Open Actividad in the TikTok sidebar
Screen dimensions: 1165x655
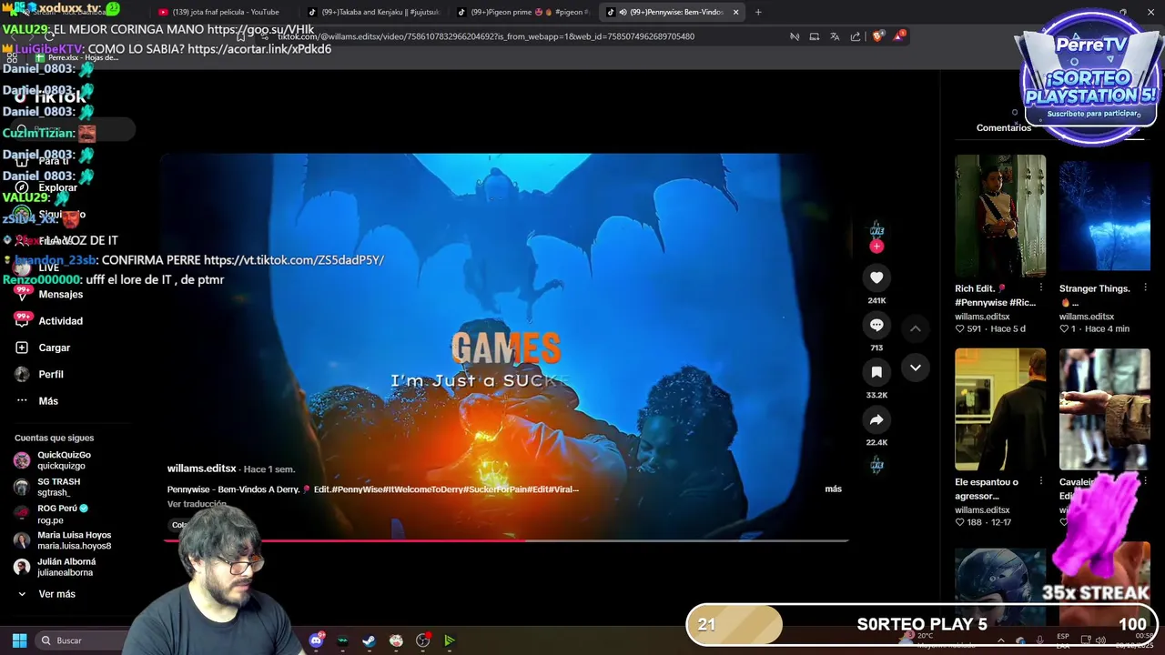coord(60,320)
